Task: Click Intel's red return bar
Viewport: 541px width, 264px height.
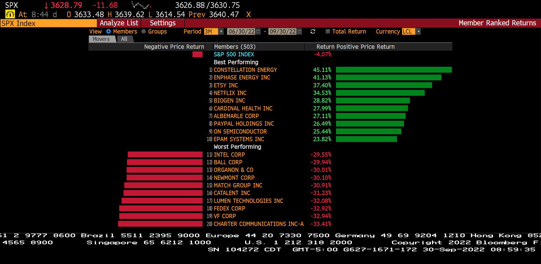Action: click(x=165, y=155)
